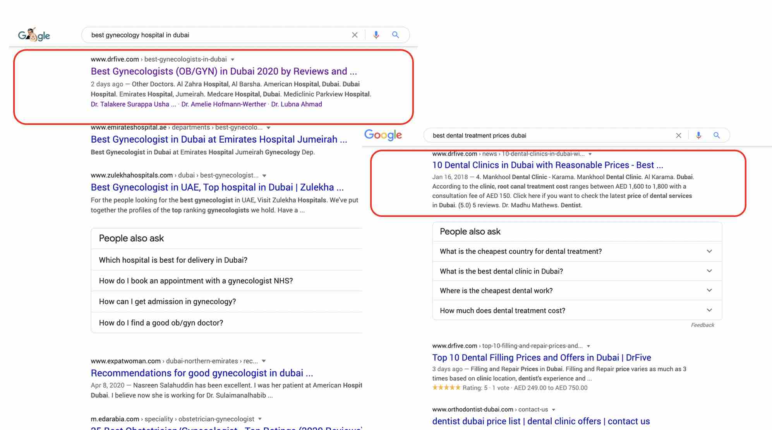
Task: Open 'dentist dubai price list | dental clinic offers' result
Action: coord(541,421)
